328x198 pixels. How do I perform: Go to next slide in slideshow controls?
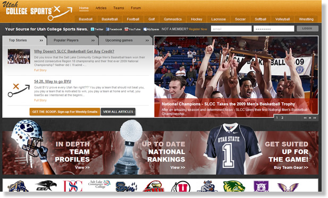[x=315, y=118]
